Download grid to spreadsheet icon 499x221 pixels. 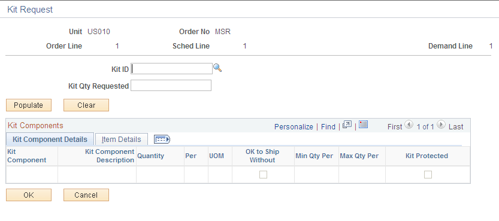click(364, 125)
